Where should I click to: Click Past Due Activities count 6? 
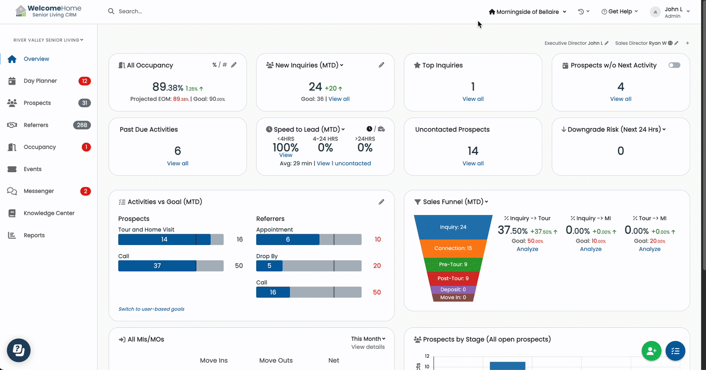(x=178, y=151)
